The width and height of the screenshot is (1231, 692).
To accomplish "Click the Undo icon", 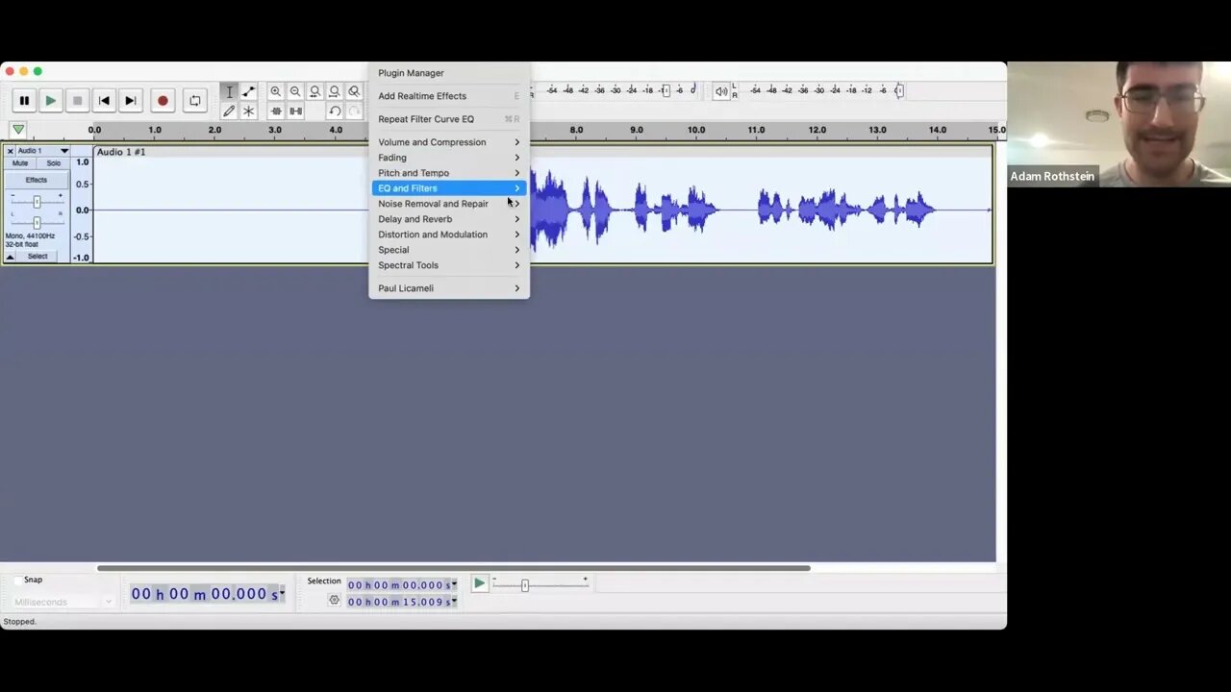I will [334, 111].
